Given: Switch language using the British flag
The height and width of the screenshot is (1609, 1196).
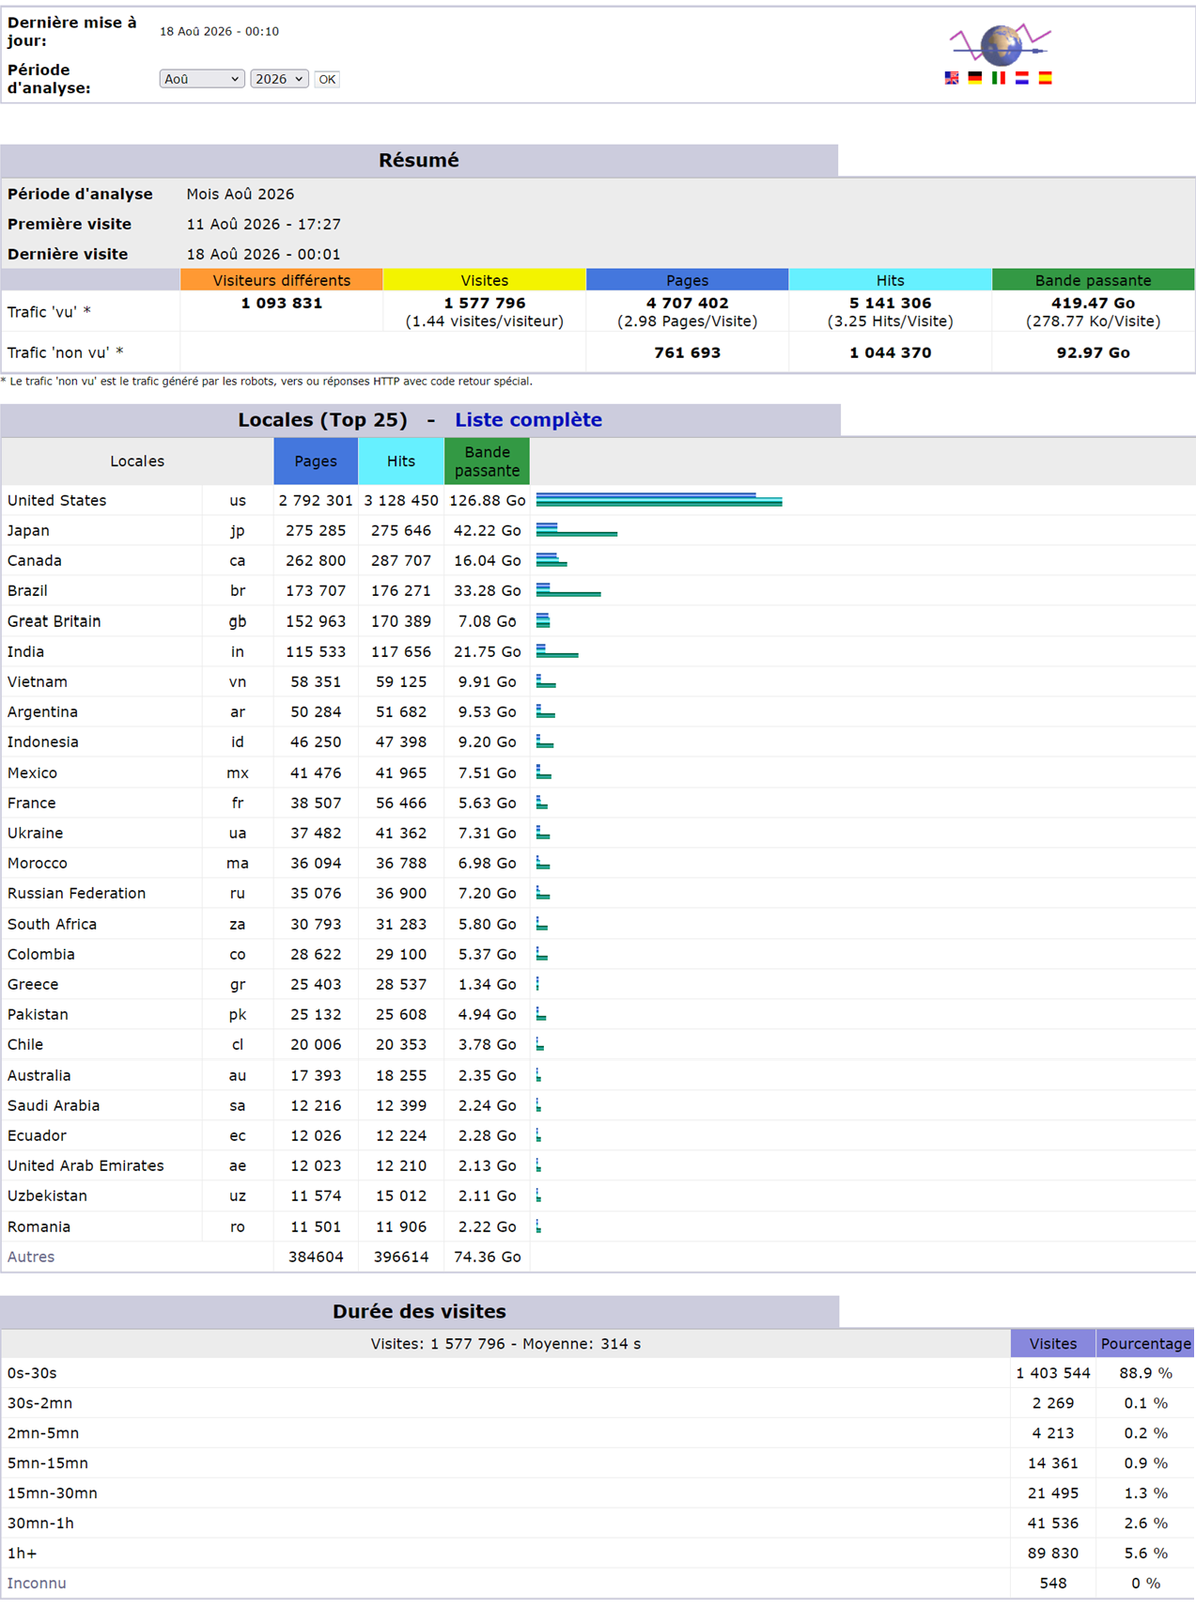Looking at the screenshot, I should [952, 78].
